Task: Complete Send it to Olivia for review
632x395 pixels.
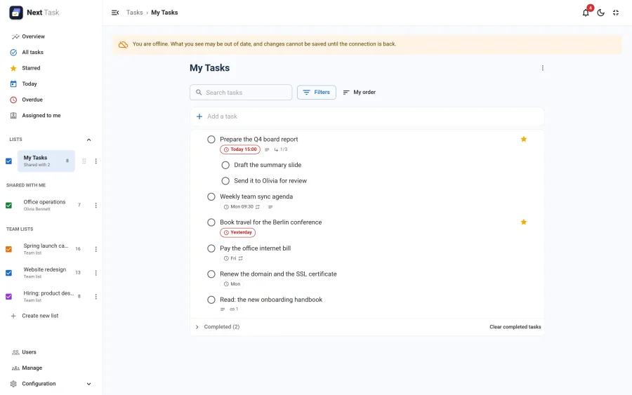Action: [x=225, y=181]
